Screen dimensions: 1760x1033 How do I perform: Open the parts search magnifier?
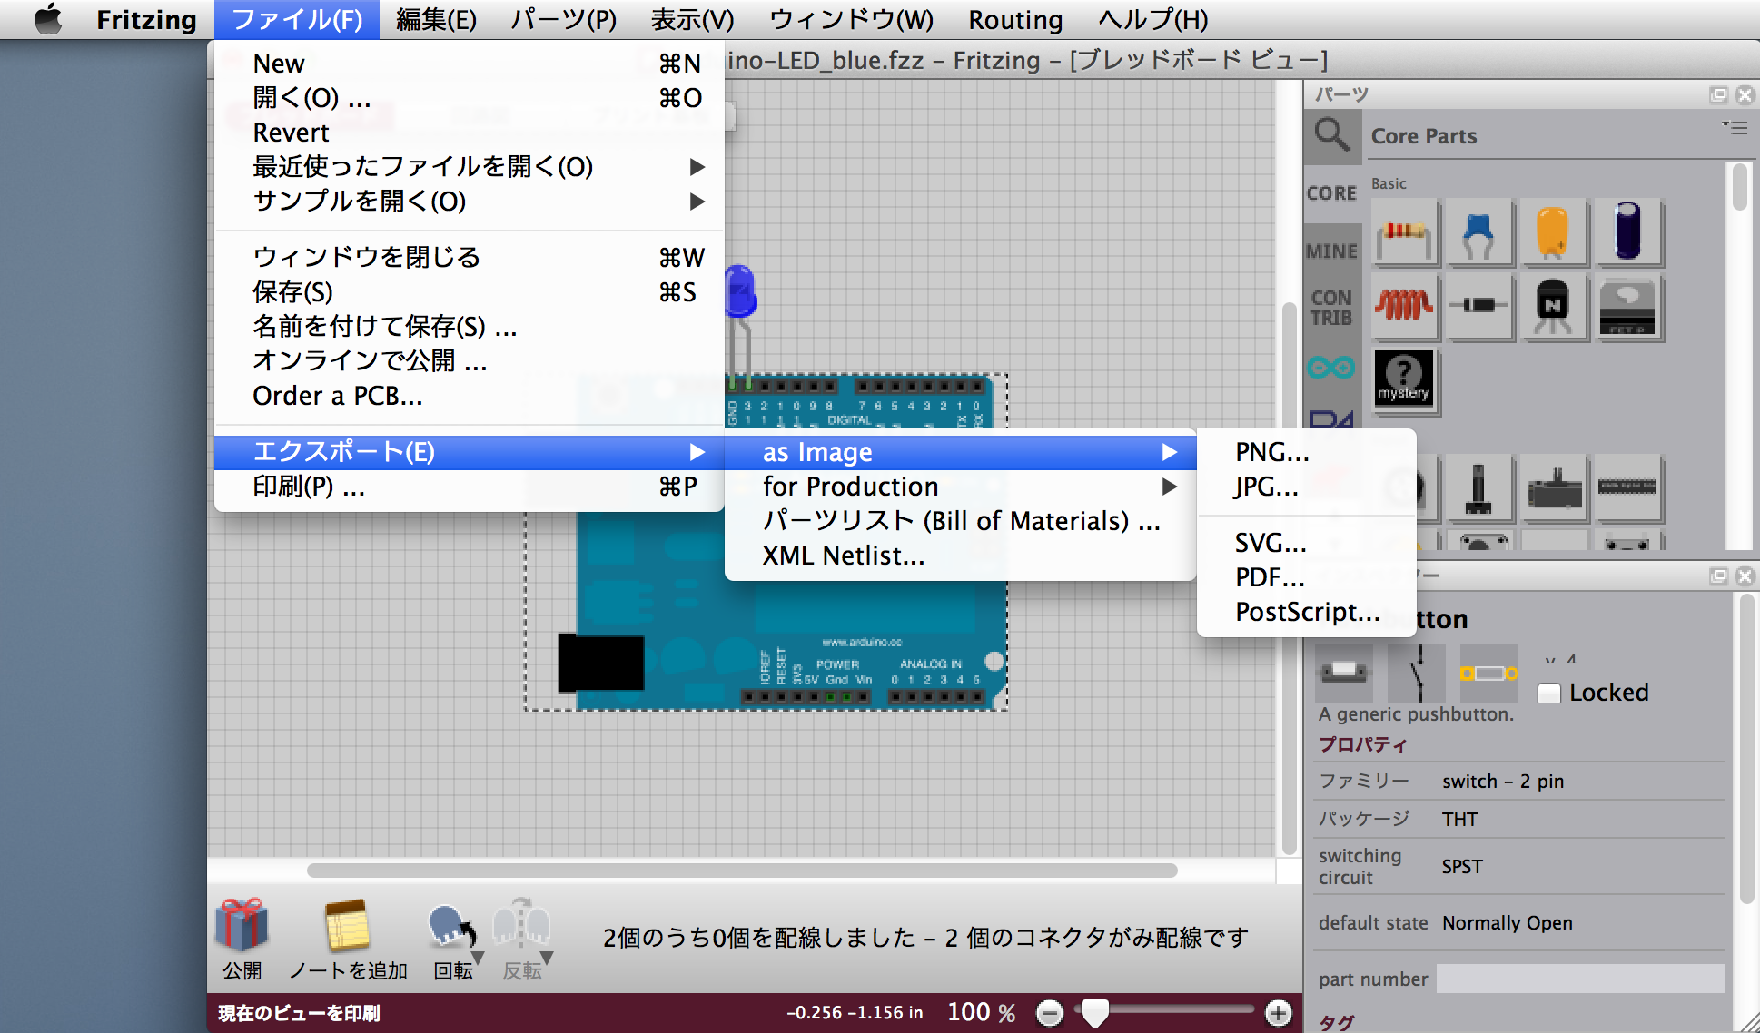click(1331, 135)
